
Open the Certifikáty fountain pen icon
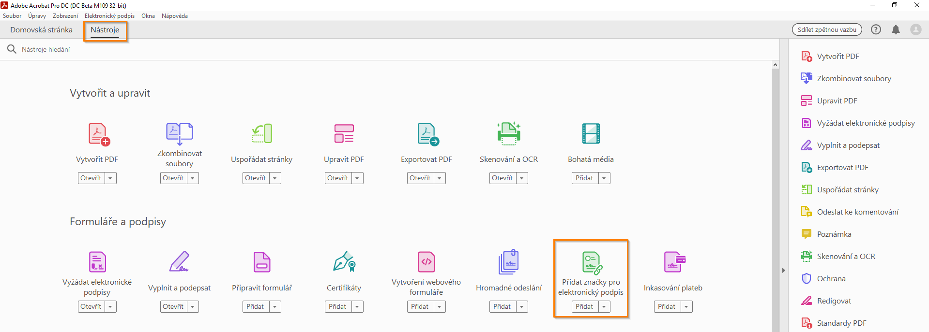[x=345, y=261]
